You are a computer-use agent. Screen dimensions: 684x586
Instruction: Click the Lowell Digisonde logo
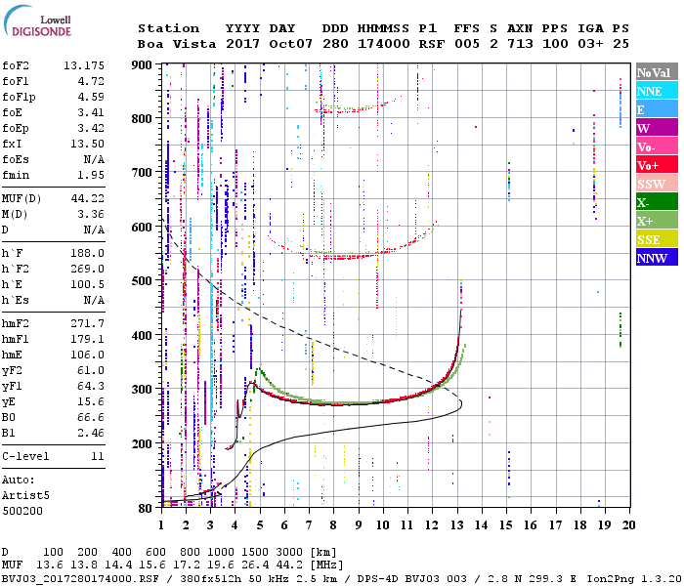click(x=39, y=25)
